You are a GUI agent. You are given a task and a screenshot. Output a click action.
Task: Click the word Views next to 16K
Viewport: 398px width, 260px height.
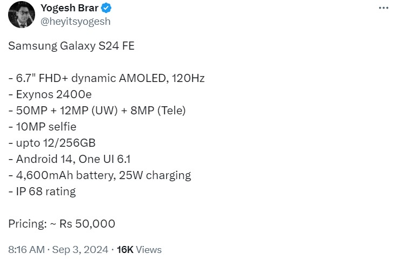pyautogui.click(x=149, y=250)
